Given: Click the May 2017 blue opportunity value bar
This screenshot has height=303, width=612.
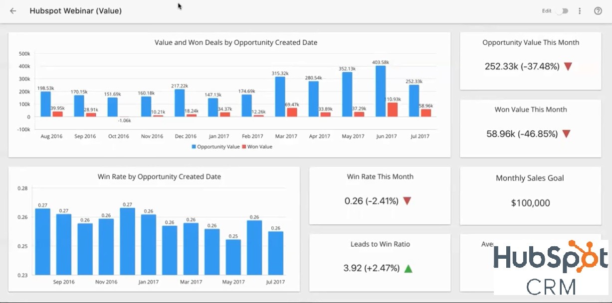Looking at the screenshot, I should [347, 95].
